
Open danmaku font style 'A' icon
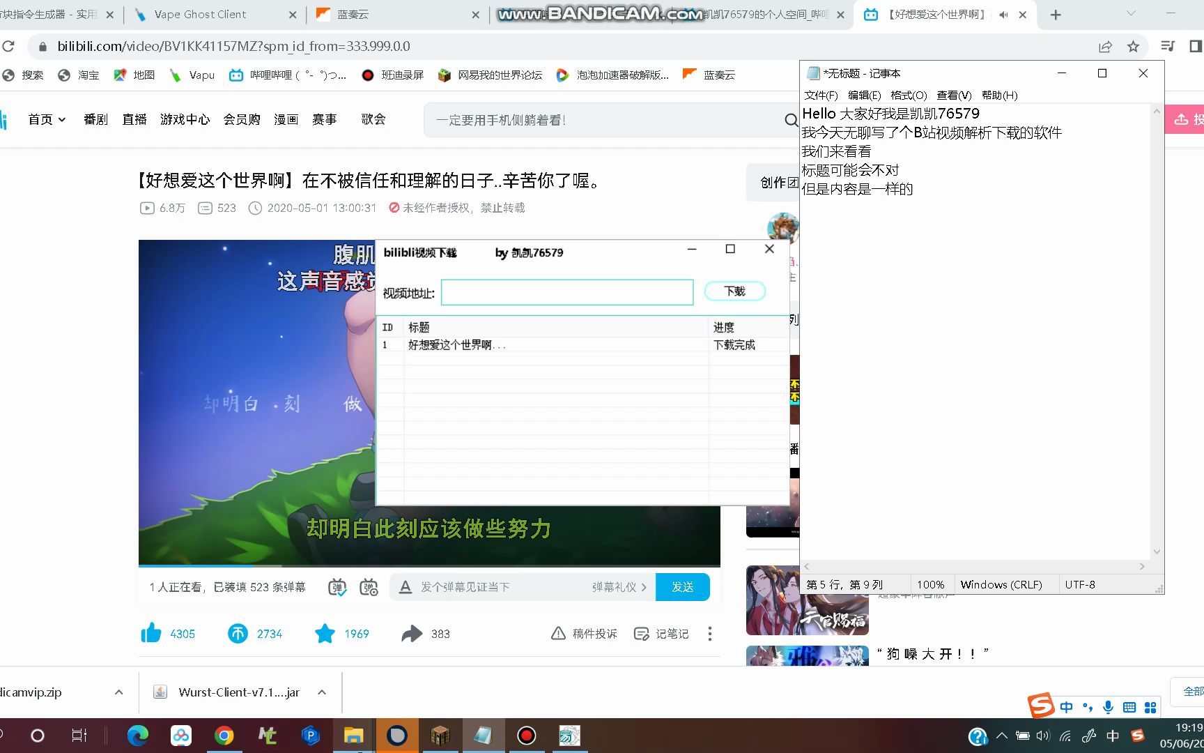click(x=406, y=587)
